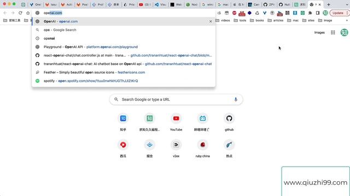Image resolution: width=350 pixels, height=196 pixels.
Task: Open the 热点 shortcut tile
Action: coord(229,149)
